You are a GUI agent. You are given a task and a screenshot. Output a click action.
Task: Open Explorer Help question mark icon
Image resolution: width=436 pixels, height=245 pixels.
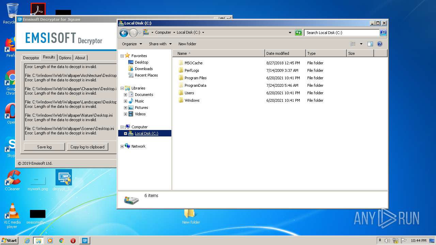coord(380,44)
